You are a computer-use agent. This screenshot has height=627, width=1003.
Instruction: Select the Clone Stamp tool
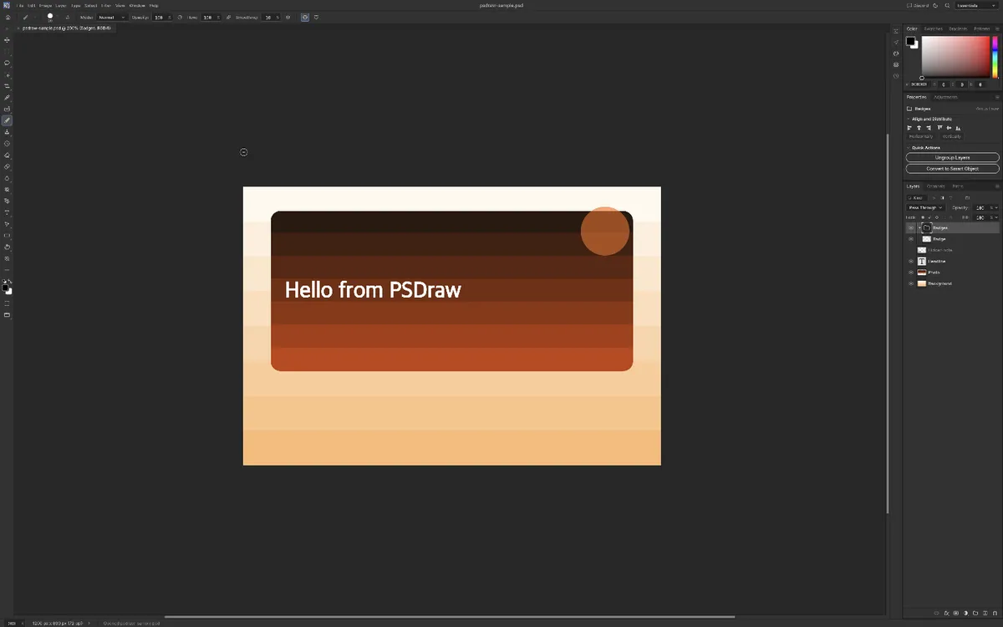click(7, 132)
